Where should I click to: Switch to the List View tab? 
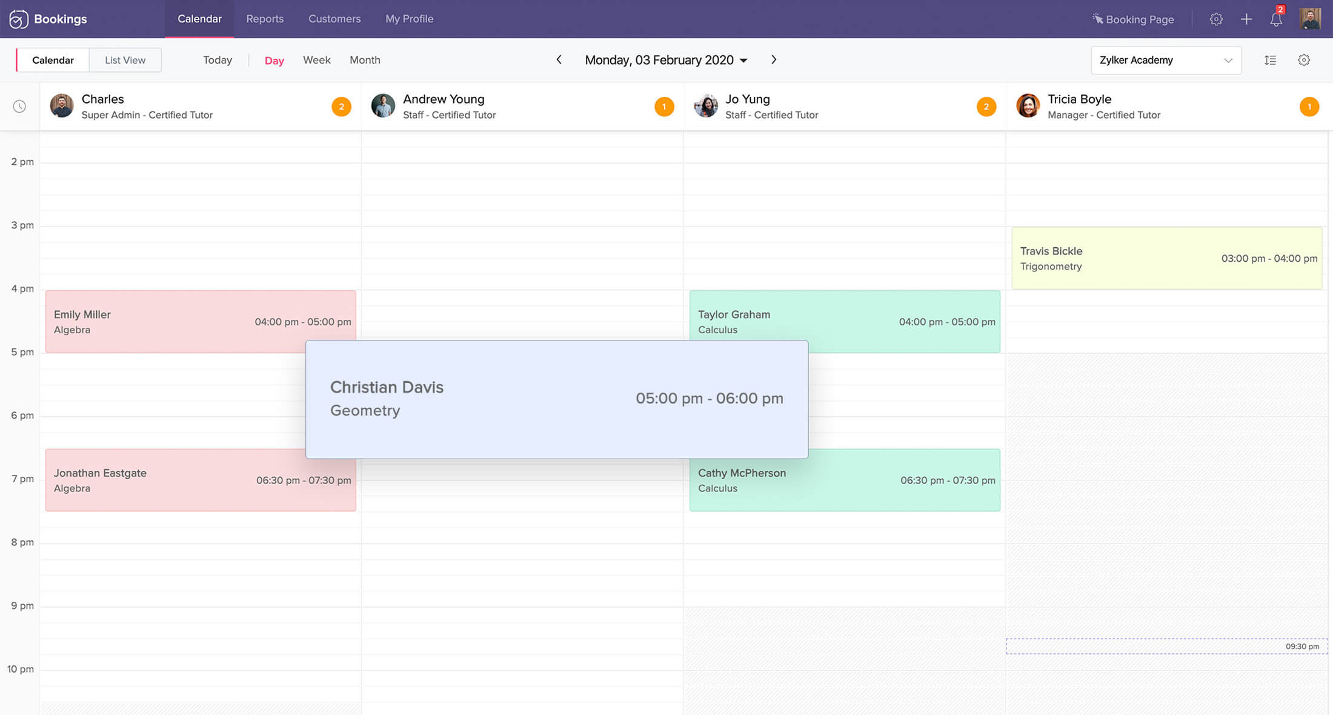click(x=124, y=59)
